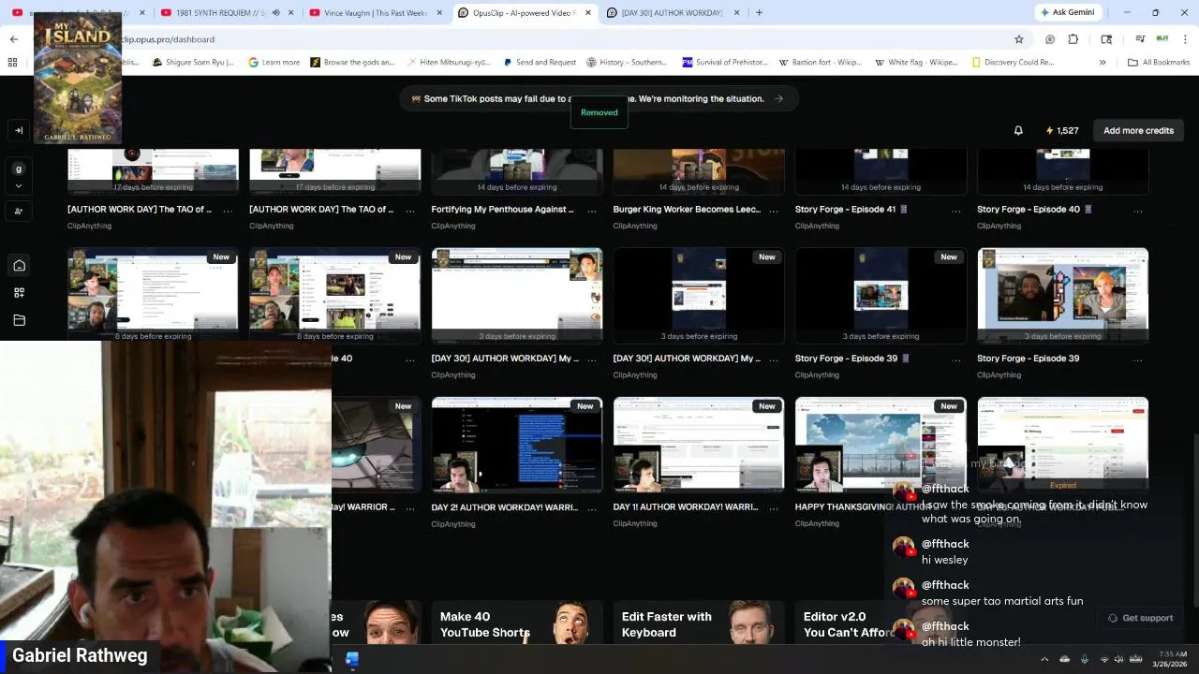Open Wi-Fi network settings in system tray

[x=1104, y=659]
